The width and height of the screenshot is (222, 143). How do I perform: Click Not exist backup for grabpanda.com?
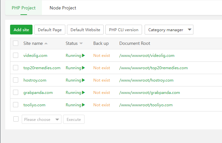coord(101,92)
